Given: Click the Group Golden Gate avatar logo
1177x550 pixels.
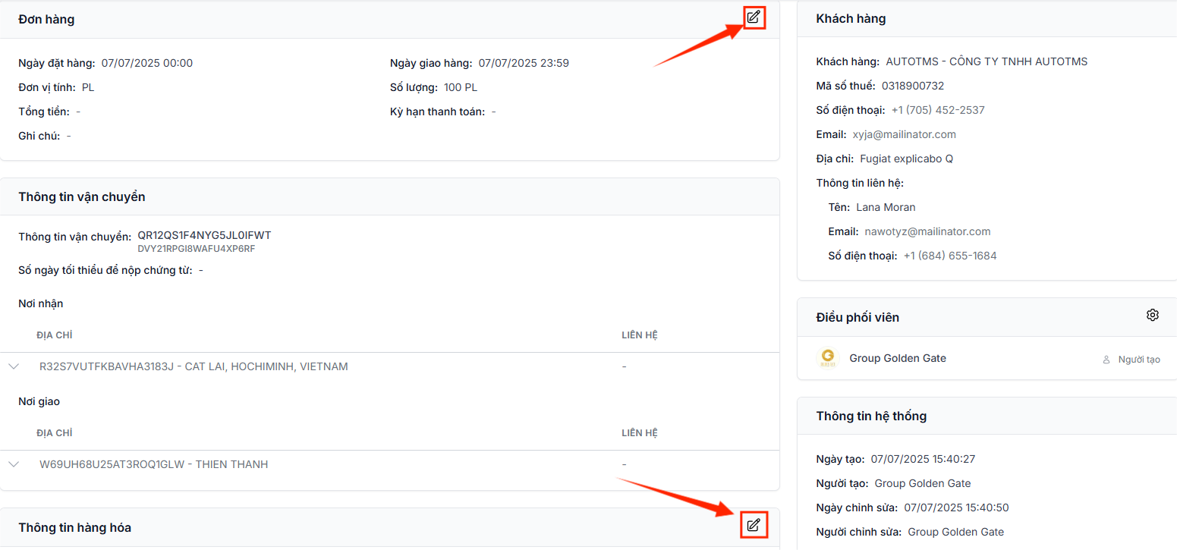Looking at the screenshot, I should (x=827, y=358).
